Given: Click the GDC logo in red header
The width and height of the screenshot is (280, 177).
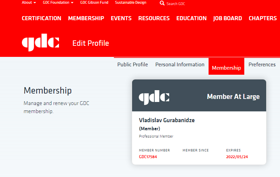Looking at the screenshot, I should [40, 43].
